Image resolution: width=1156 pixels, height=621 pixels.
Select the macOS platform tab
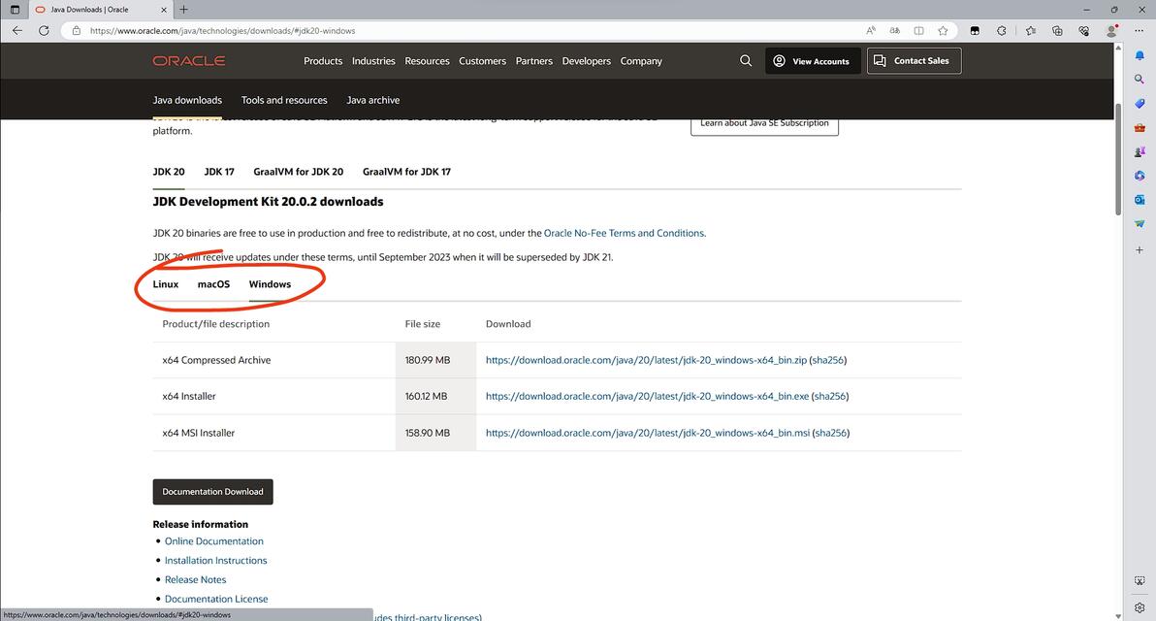[x=213, y=284]
